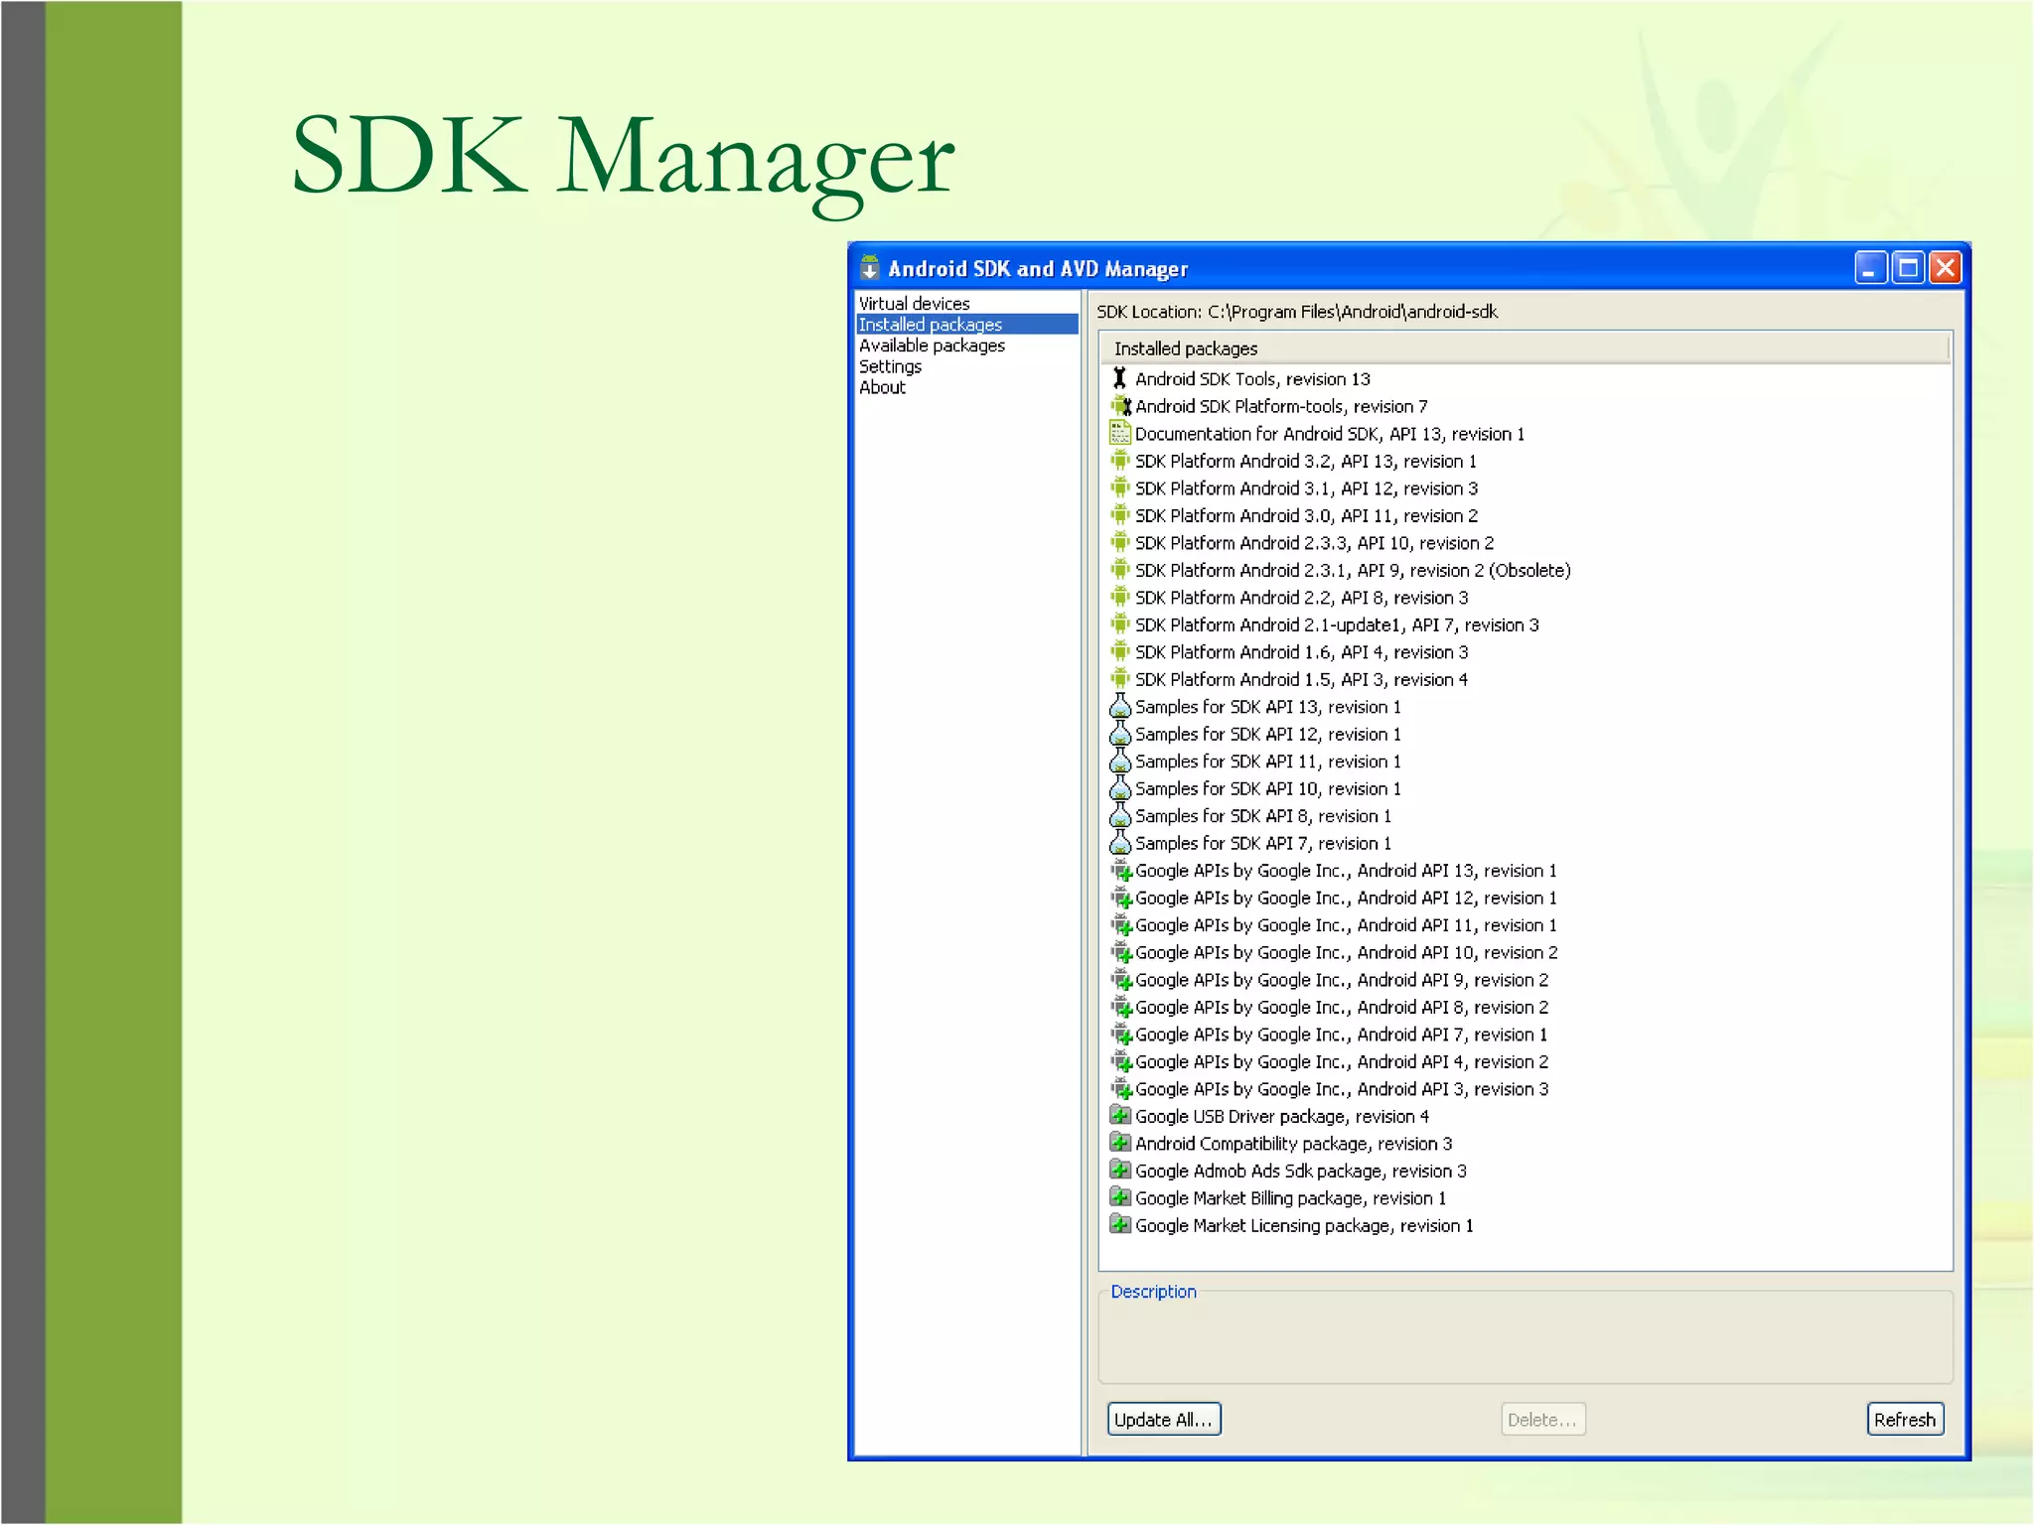Click the Google APIs Android API 10 icon
Image resolution: width=2034 pixels, height=1525 pixels.
tap(1121, 952)
